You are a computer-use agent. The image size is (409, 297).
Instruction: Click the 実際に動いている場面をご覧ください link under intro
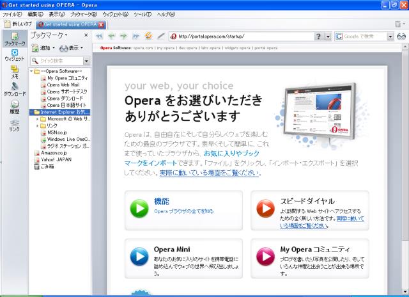click(209, 173)
